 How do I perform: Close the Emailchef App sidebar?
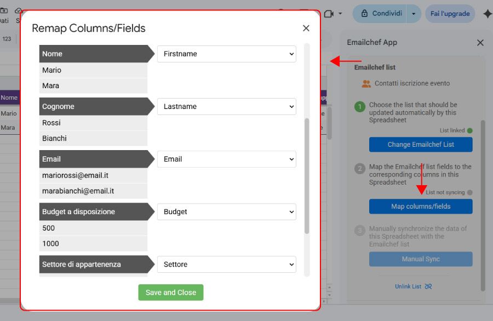pyautogui.click(x=480, y=43)
